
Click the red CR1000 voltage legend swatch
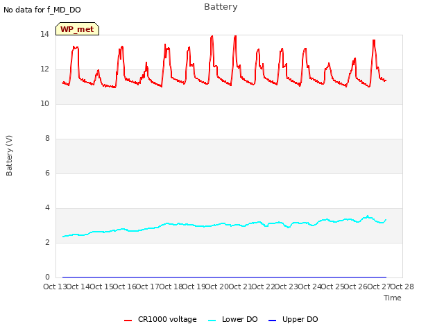point(128,321)
